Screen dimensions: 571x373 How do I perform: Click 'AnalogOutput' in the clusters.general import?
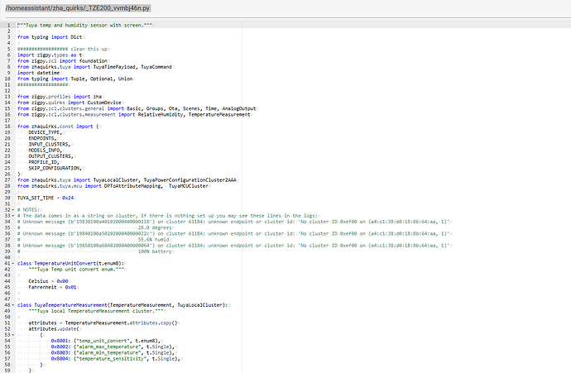pos(239,108)
